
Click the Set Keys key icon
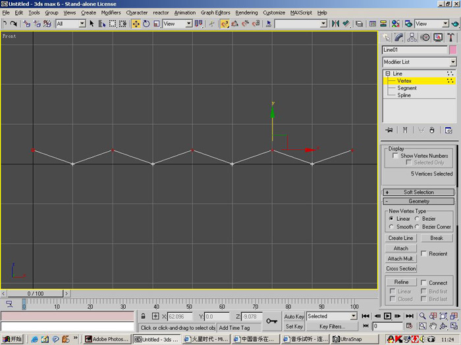point(271,321)
